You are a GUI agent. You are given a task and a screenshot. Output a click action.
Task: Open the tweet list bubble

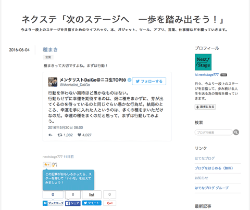(92, 194)
